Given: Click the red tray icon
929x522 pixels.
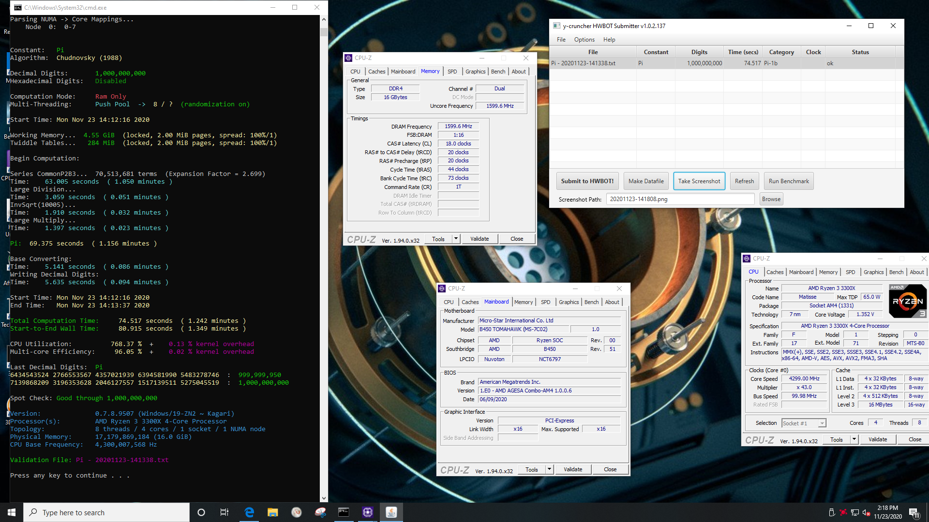Looking at the screenshot, I should tap(843, 512).
